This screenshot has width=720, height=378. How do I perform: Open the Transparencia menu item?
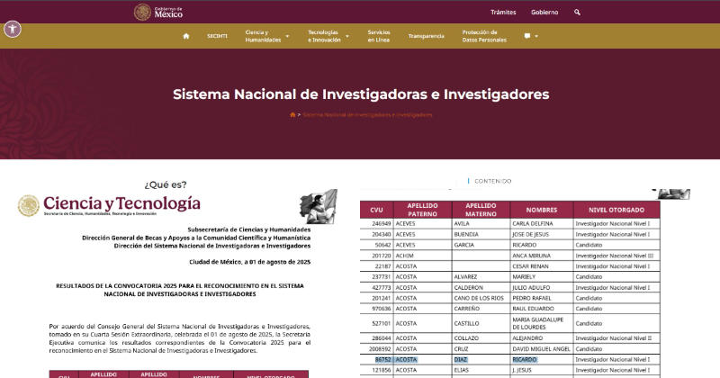point(426,36)
